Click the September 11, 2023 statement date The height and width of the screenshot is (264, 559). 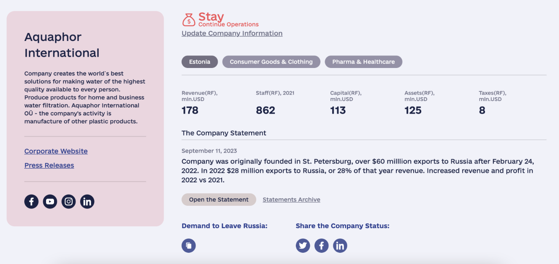pyautogui.click(x=209, y=151)
